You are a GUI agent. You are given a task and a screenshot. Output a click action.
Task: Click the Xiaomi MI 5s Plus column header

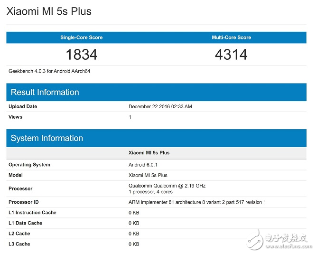149,153
